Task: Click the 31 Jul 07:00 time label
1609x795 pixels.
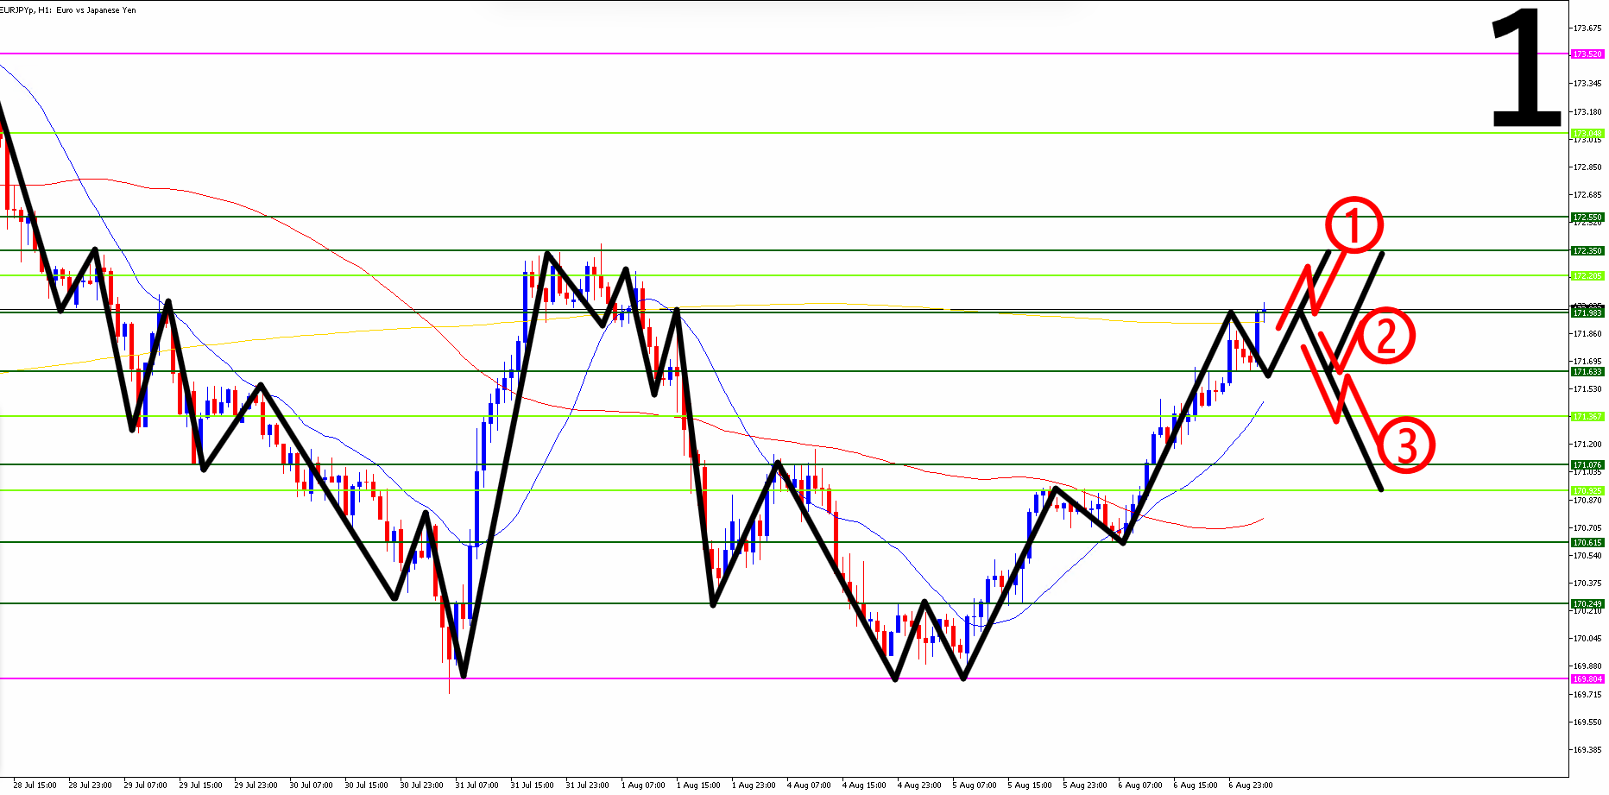Action: [477, 786]
